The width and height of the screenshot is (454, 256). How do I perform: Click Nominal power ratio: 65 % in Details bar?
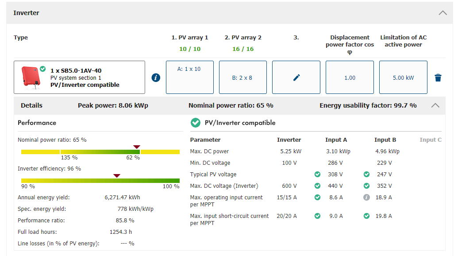(x=231, y=105)
